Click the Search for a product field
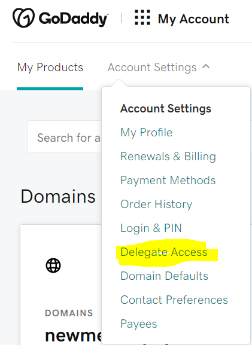252x345 pixels. pos(65,137)
